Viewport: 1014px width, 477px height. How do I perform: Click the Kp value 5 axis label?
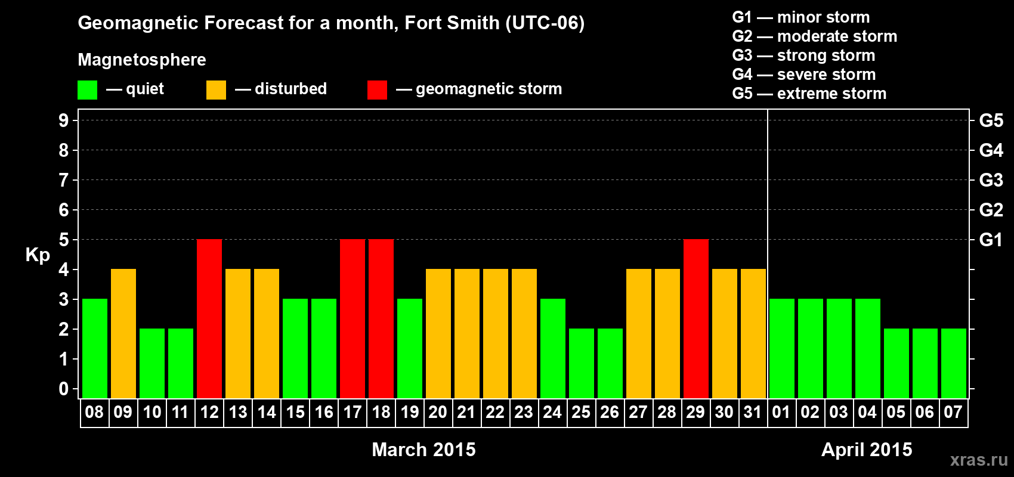coord(63,240)
